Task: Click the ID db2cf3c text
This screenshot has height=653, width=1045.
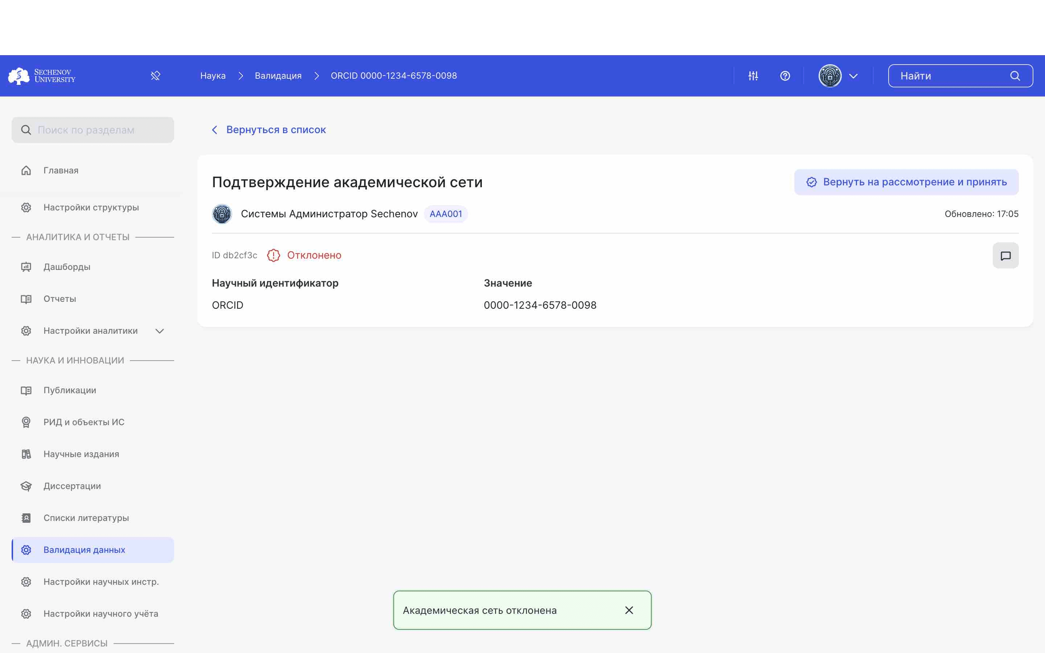Action: (234, 256)
